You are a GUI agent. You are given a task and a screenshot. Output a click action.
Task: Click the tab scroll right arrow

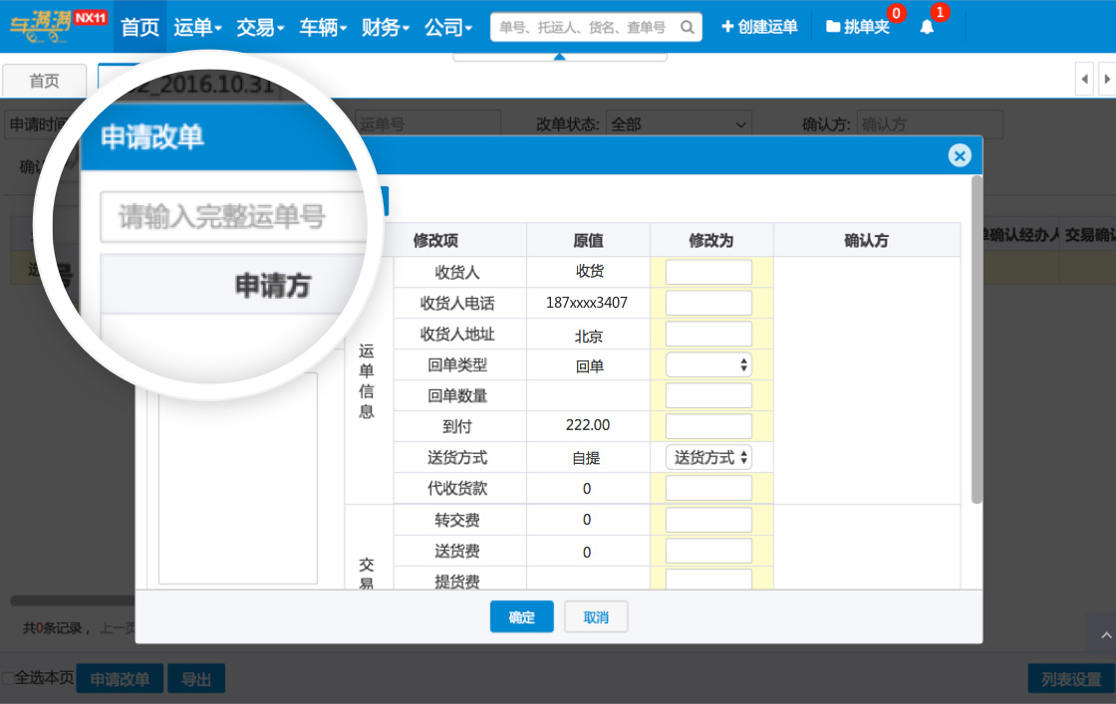click(x=1106, y=79)
